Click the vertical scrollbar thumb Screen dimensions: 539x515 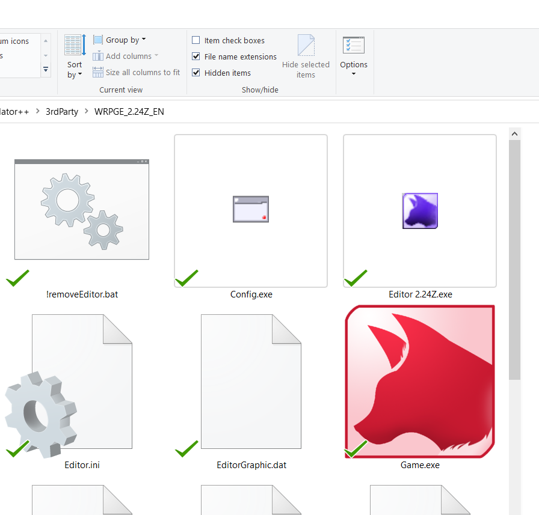(x=514, y=260)
